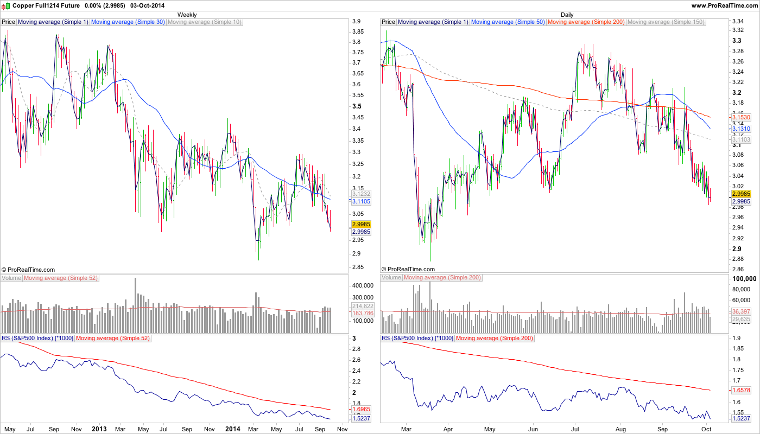Viewport: 760px width, 434px height.
Task: Open Moving average (Simple 30) legend label
Action: 128,22
